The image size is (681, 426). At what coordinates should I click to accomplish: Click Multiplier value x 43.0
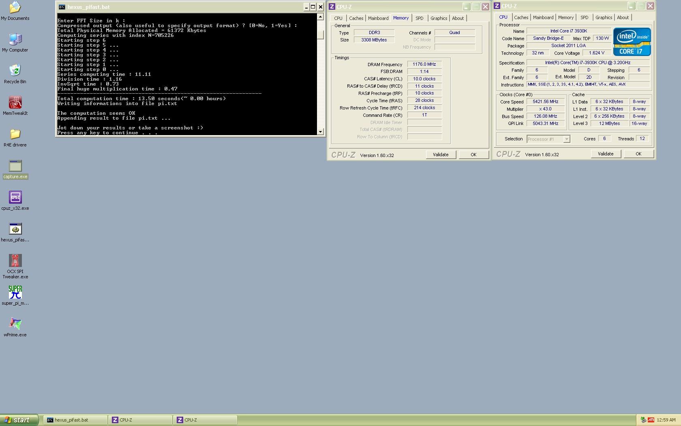point(546,109)
